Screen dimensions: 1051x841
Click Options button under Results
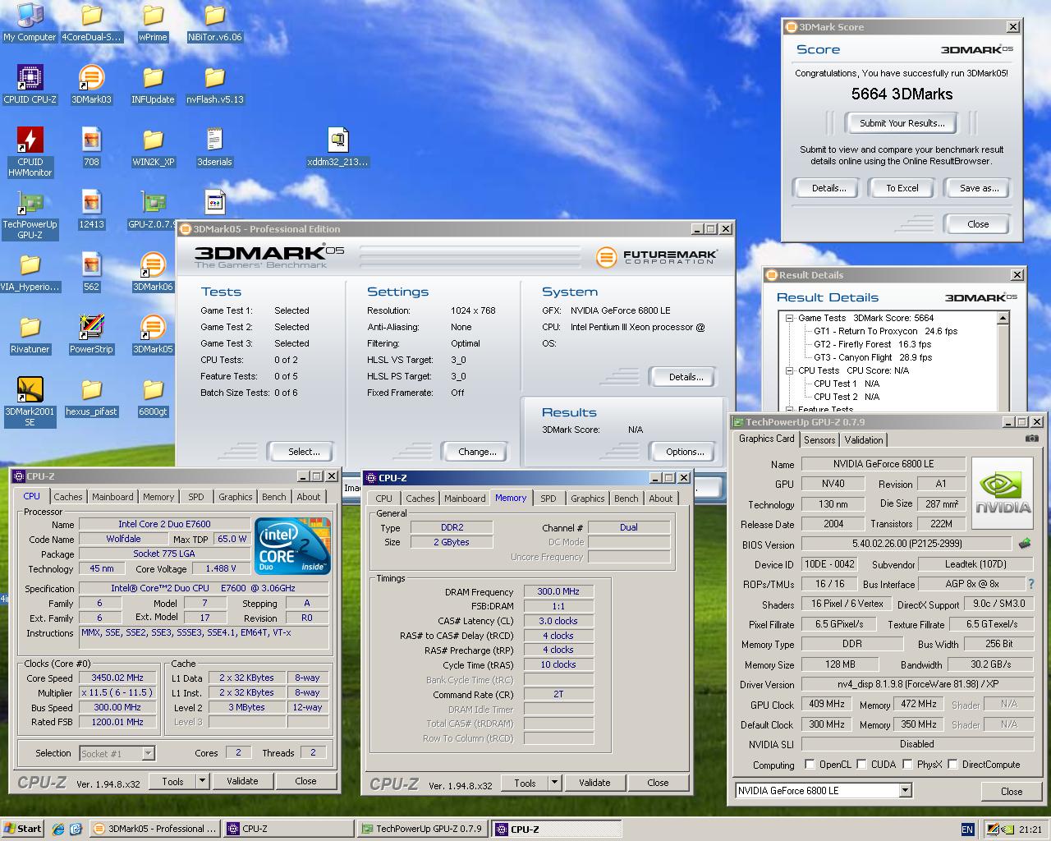tap(685, 452)
